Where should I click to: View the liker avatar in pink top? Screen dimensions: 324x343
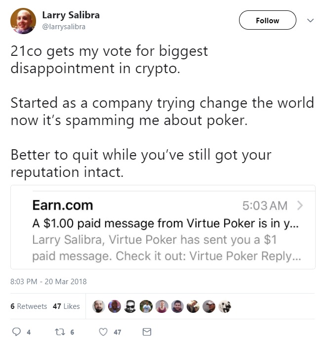tap(162, 306)
